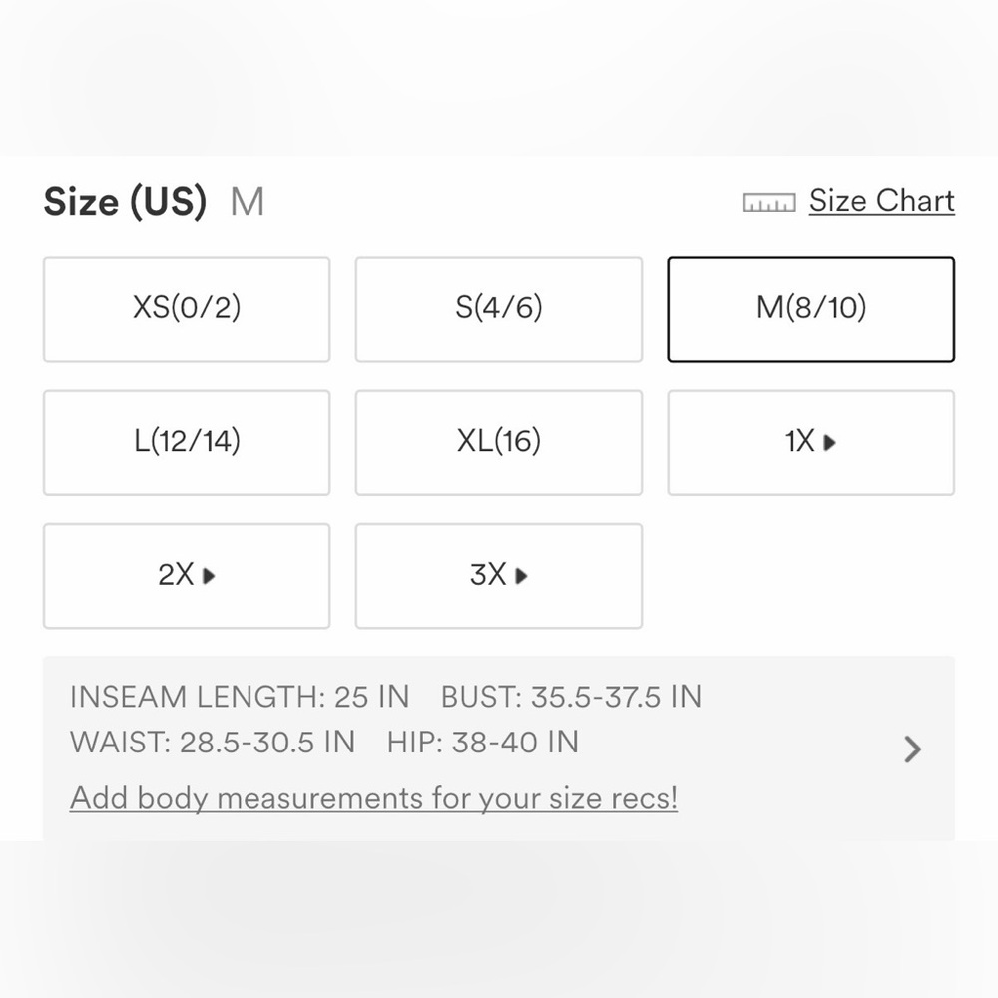Image resolution: width=998 pixels, height=998 pixels.
Task: Click the triangle arrow next to 3X
Action: (521, 576)
